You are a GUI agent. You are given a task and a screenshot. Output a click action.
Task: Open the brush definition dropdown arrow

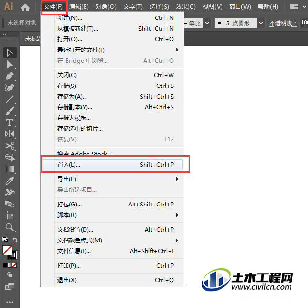[x=261, y=23]
